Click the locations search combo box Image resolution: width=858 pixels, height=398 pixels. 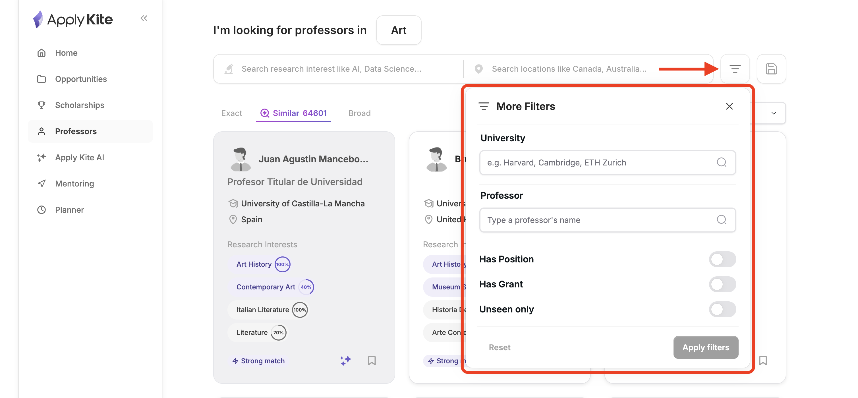tap(569, 69)
